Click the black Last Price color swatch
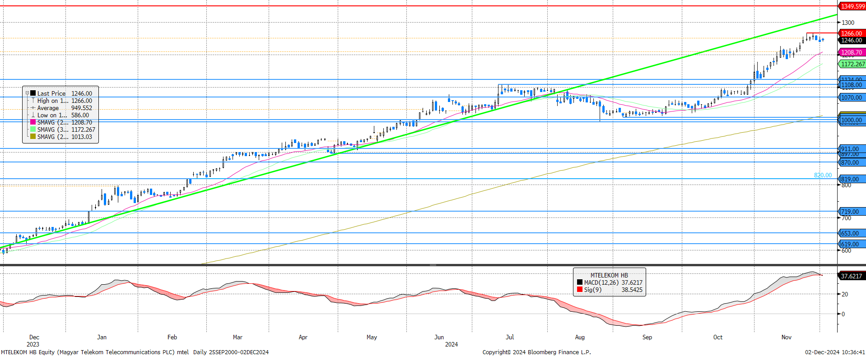 click(x=33, y=93)
